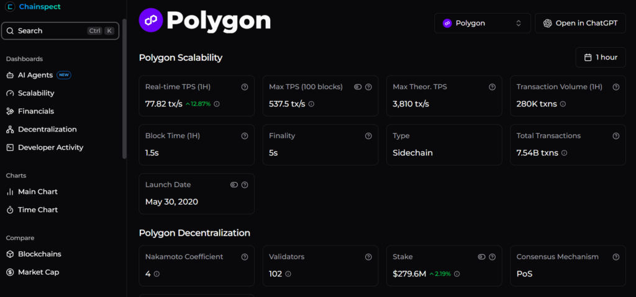Image resolution: width=636 pixels, height=297 pixels.
Task: Show help for Real-time TPS (1H)
Action: pos(245,87)
